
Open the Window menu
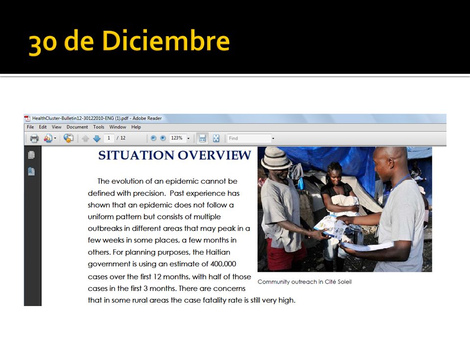click(x=117, y=127)
